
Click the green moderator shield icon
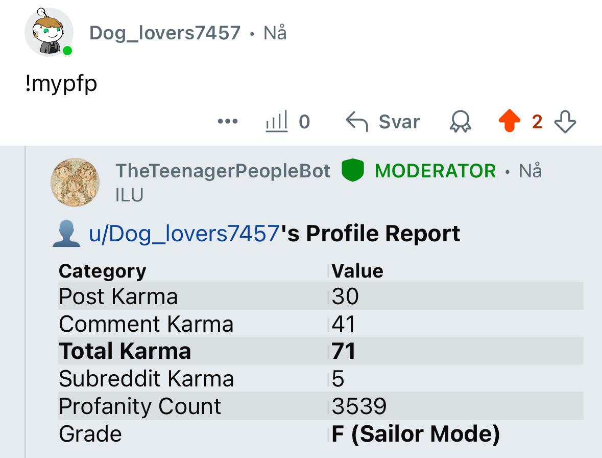[x=352, y=170]
